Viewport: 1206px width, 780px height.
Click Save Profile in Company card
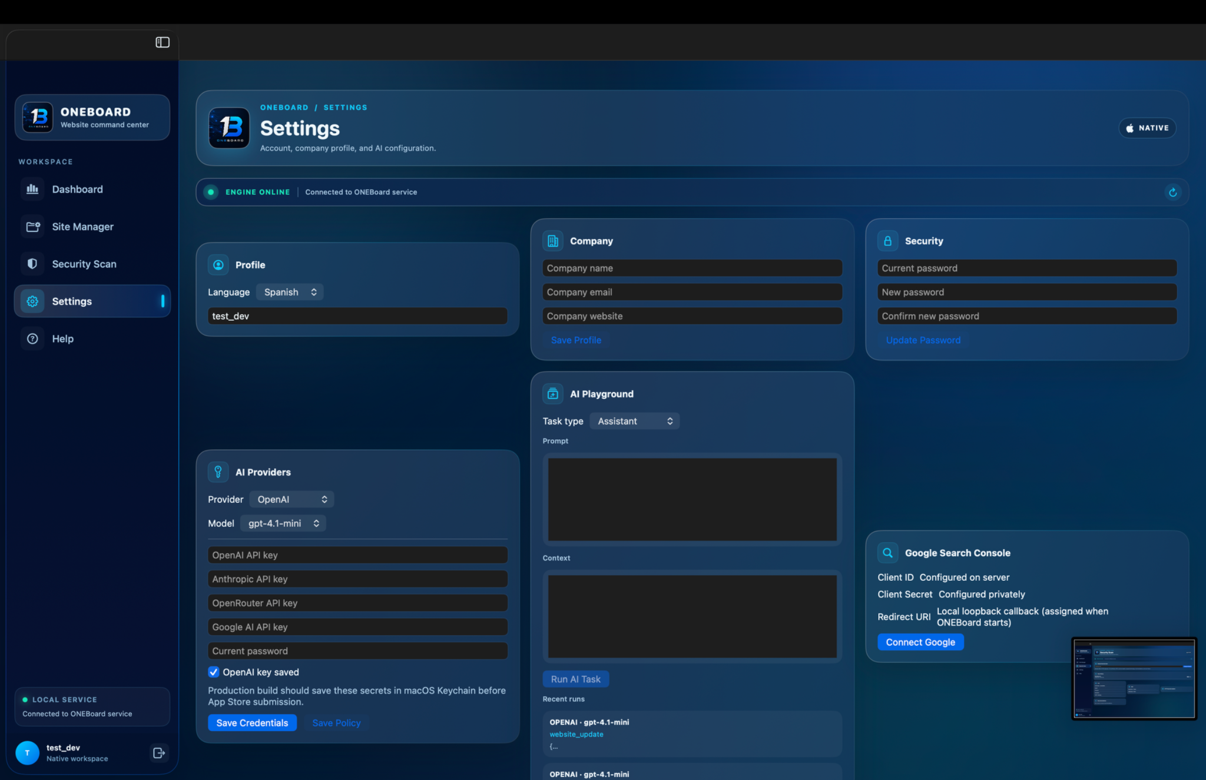click(x=576, y=340)
